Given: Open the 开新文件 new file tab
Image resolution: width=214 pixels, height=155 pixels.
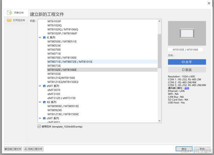Looking at the screenshot, I should tap(16, 13).
